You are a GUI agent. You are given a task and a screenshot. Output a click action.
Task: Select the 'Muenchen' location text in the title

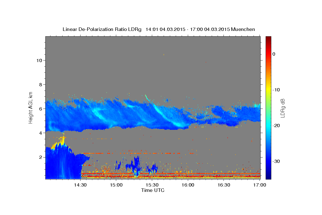243,29
